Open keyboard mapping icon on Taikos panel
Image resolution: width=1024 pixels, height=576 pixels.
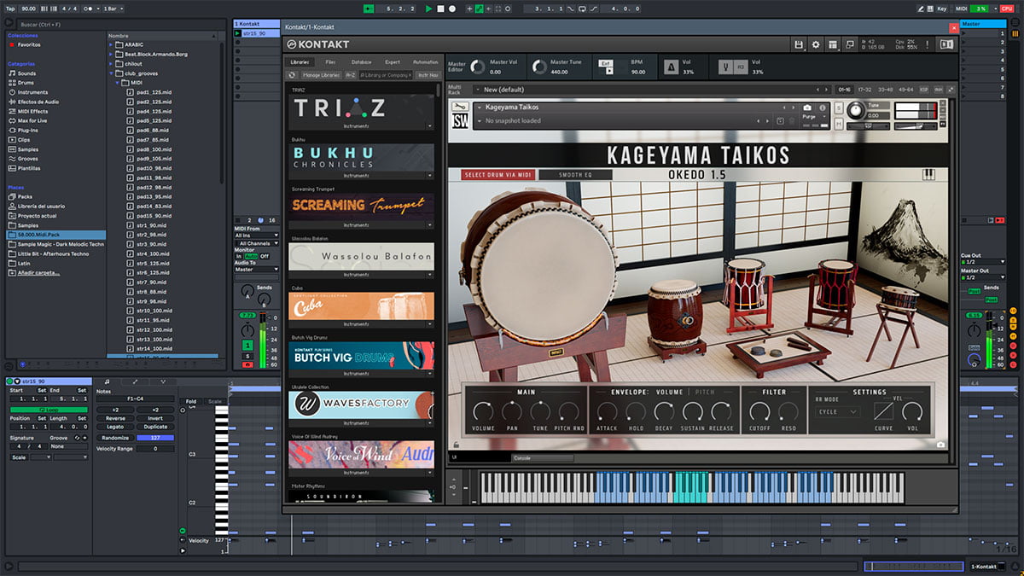(x=928, y=175)
